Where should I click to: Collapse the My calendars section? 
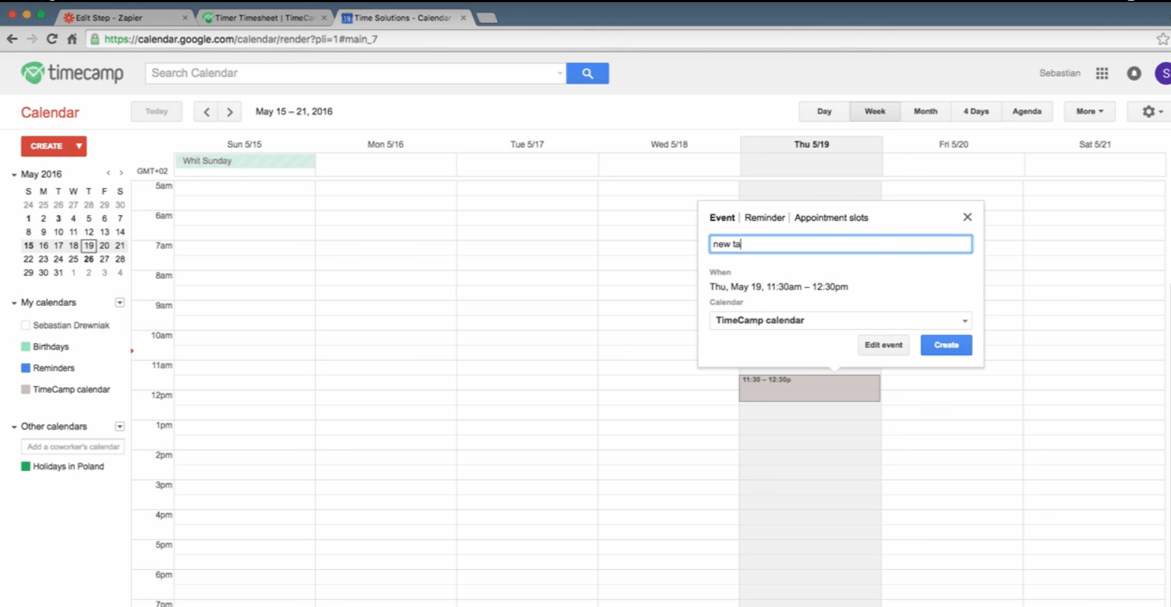click(14, 303)
